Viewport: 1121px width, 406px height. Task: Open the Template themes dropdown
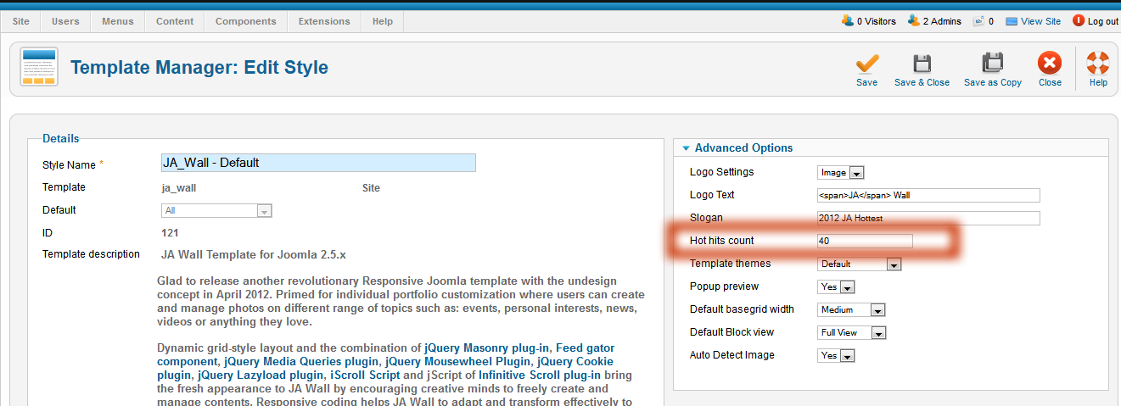(x=860, y=264)
